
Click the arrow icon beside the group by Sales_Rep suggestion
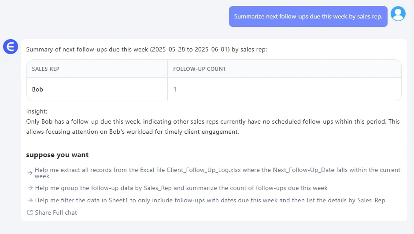[x=30, y=188]
